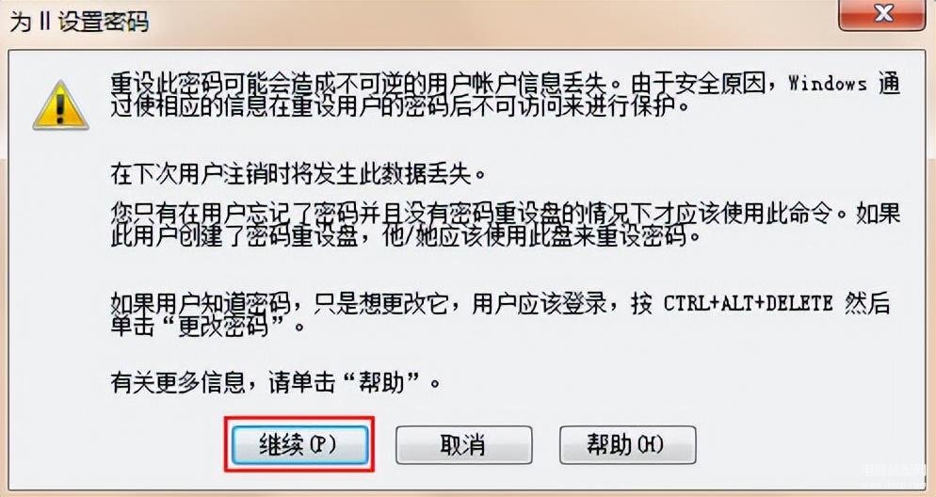Click the line 有关更多信息，请单击"帮助"

(x=275, y=382)
